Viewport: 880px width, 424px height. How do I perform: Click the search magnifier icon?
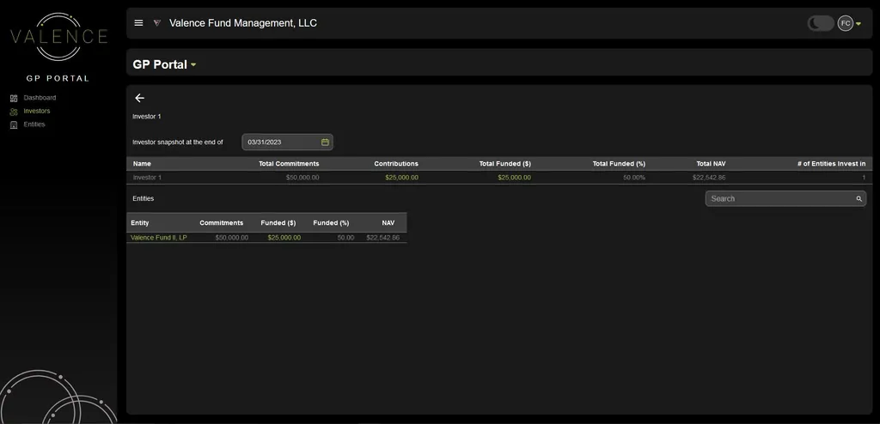pyautogui.click(x=859, y=198)
